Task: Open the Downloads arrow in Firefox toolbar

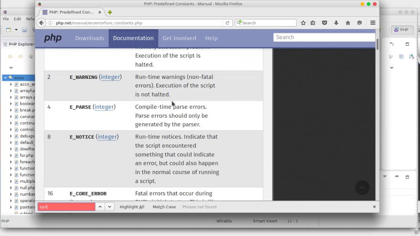Action: coord(336,23)
